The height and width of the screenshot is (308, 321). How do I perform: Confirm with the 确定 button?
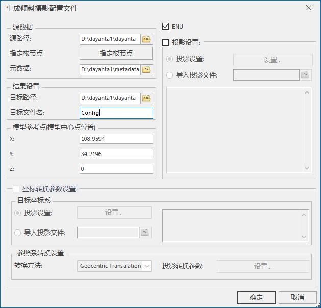[256, 297]
